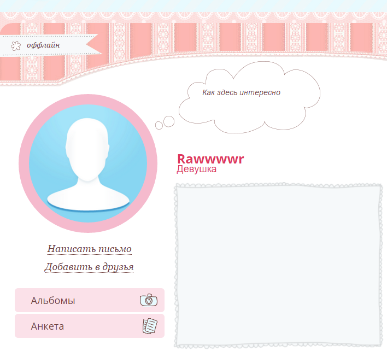The height and width of the screenshot is (351, 387).
Task: Click the flower icon beside оффлайн
Action: click(16, 46)
